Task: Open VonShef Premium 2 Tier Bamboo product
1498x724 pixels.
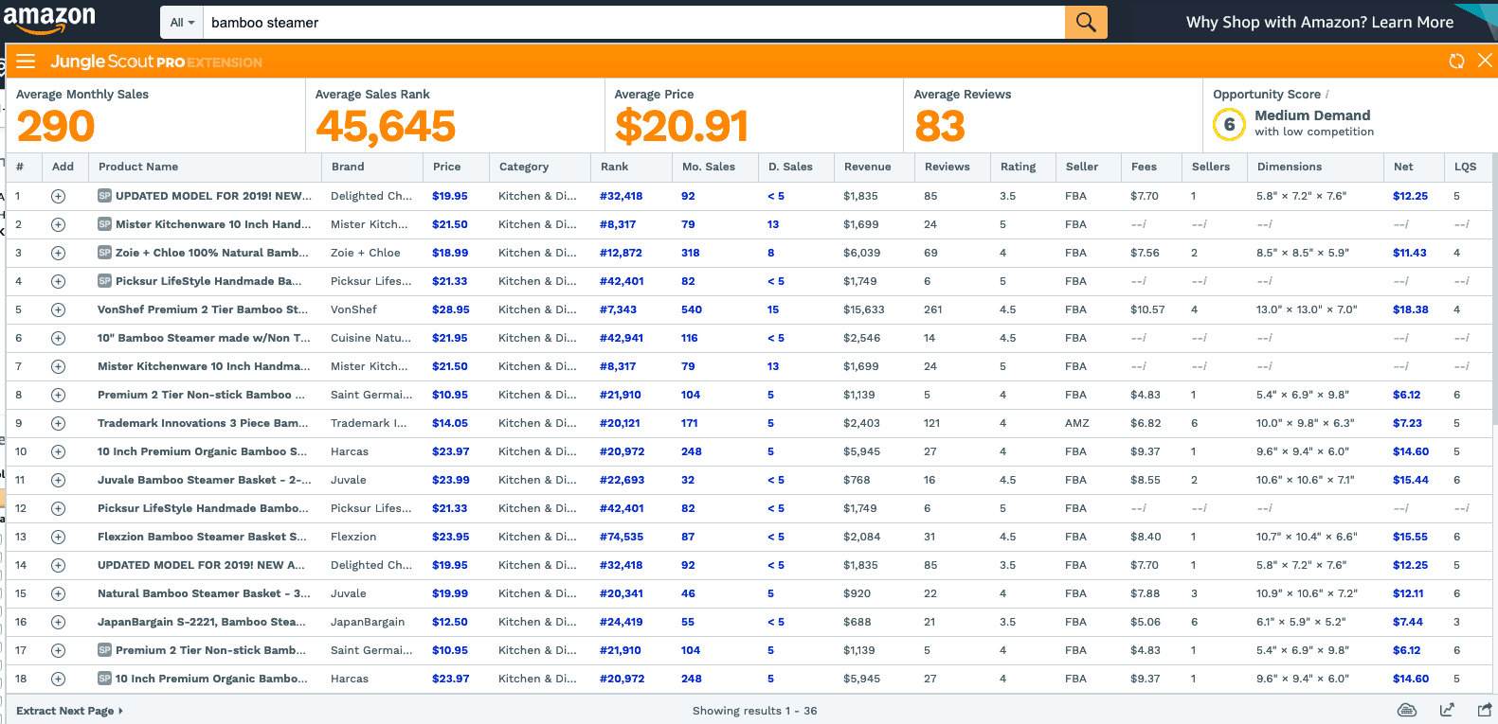Action: tap(203, 309)
